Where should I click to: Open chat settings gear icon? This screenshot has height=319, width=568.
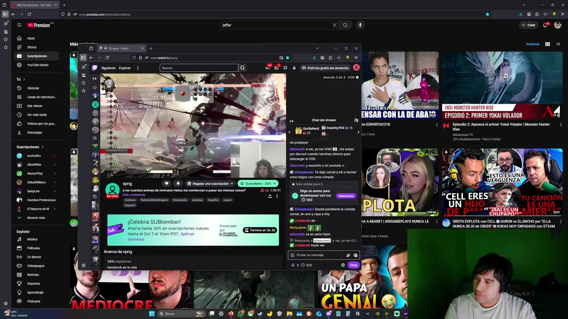pyautogui.click(x=343, y=265)
